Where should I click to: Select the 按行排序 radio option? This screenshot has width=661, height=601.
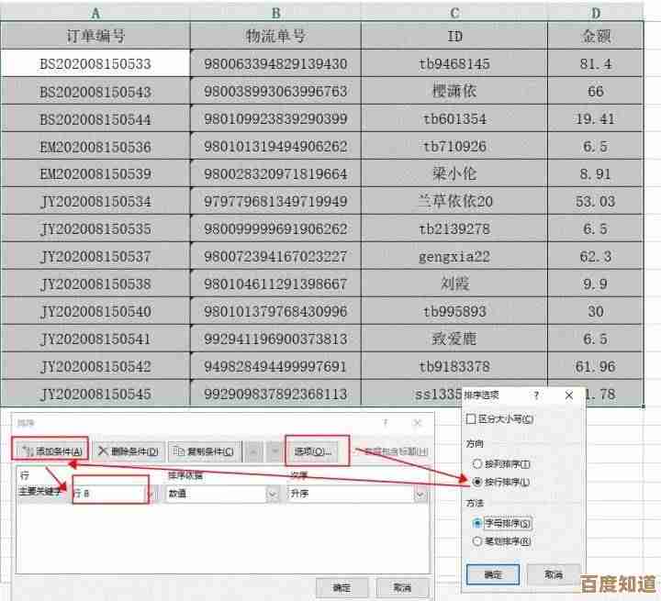(x=476, y=481)
